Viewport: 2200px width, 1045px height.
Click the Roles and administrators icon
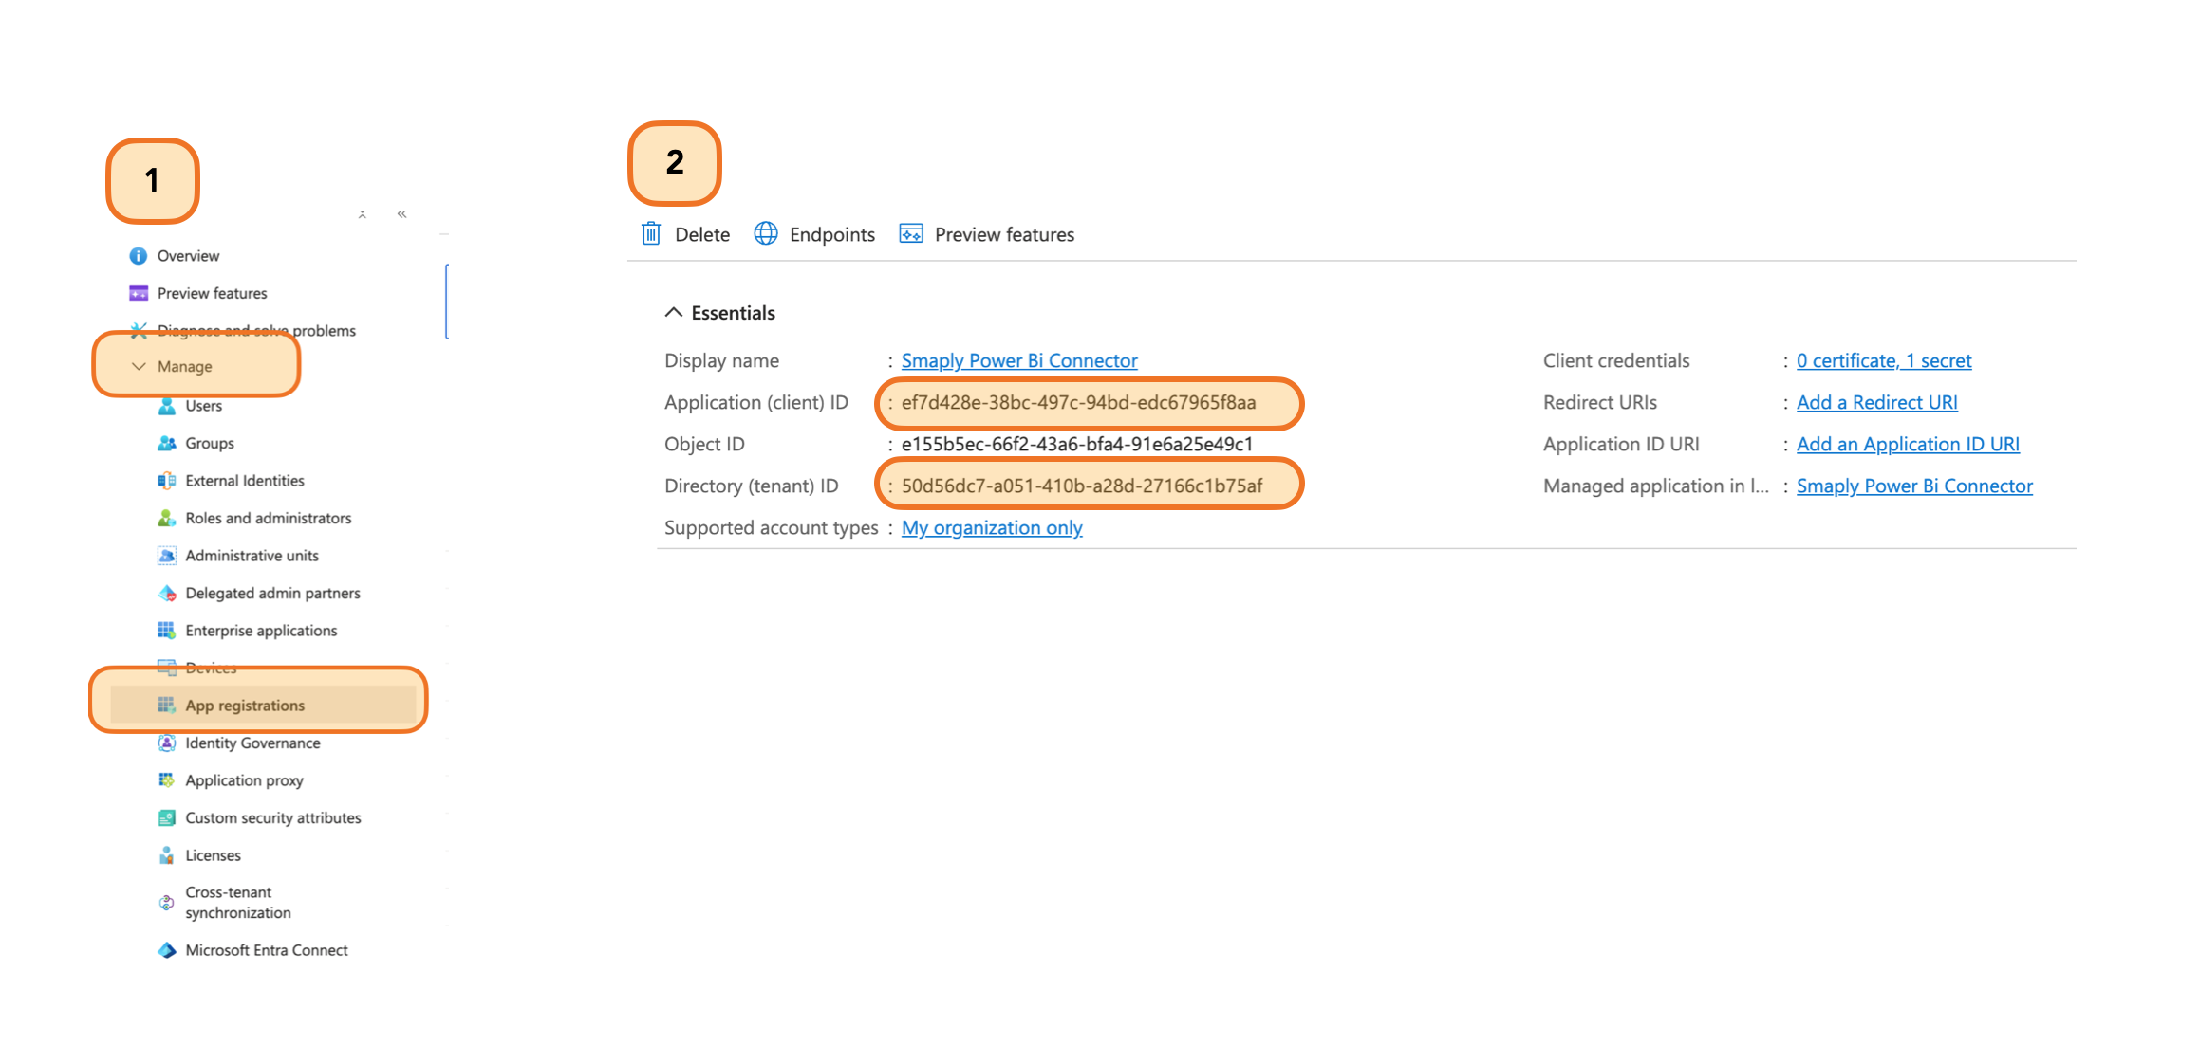[167, 518]
